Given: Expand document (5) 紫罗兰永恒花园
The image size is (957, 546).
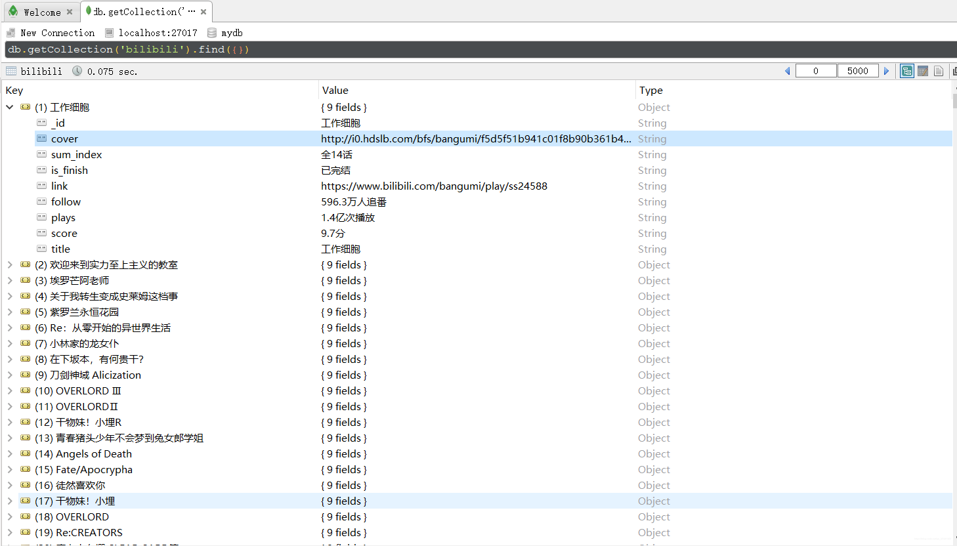Looking at the screenshot, I should (x=10, y=312).
